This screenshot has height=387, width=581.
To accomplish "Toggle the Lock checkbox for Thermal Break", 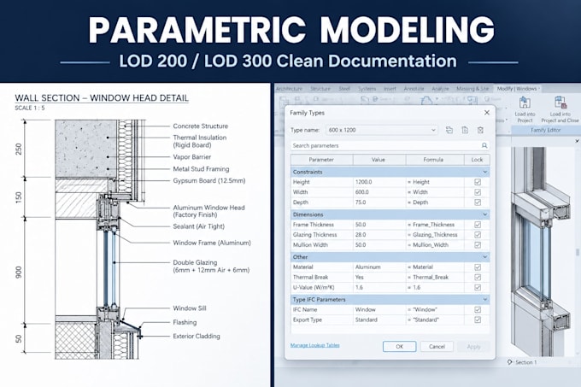I will 478,277.
